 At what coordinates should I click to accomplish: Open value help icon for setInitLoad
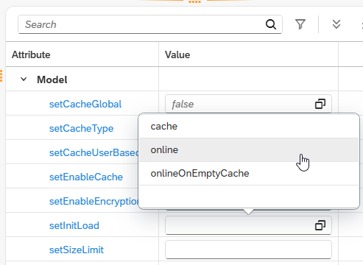tap(320, 225)
